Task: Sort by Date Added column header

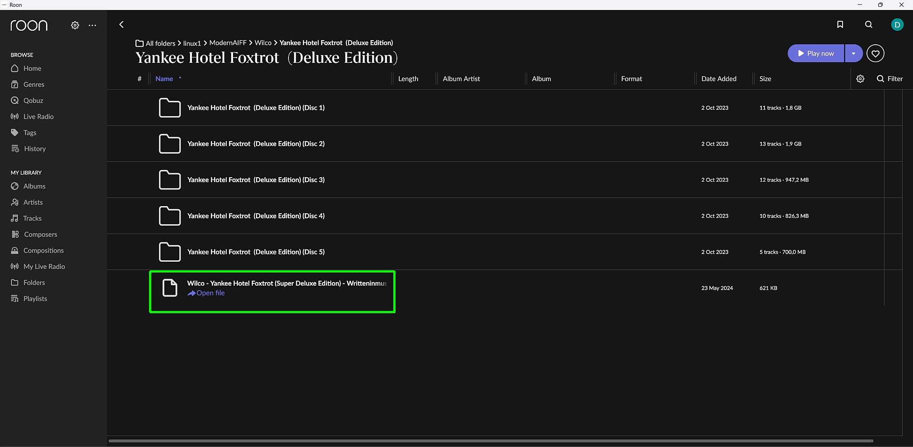Action: coord(719,79)
